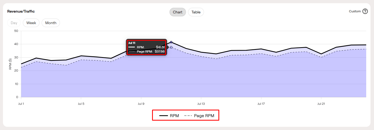Click the solid line icon in the legend
The height and width of the screenshot is (130, 374).
tap(164, 116)
